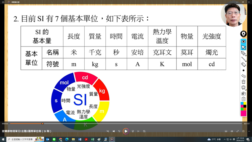
Task: Open the taskbar clock and calendar
Action: (x=240, y=139)
